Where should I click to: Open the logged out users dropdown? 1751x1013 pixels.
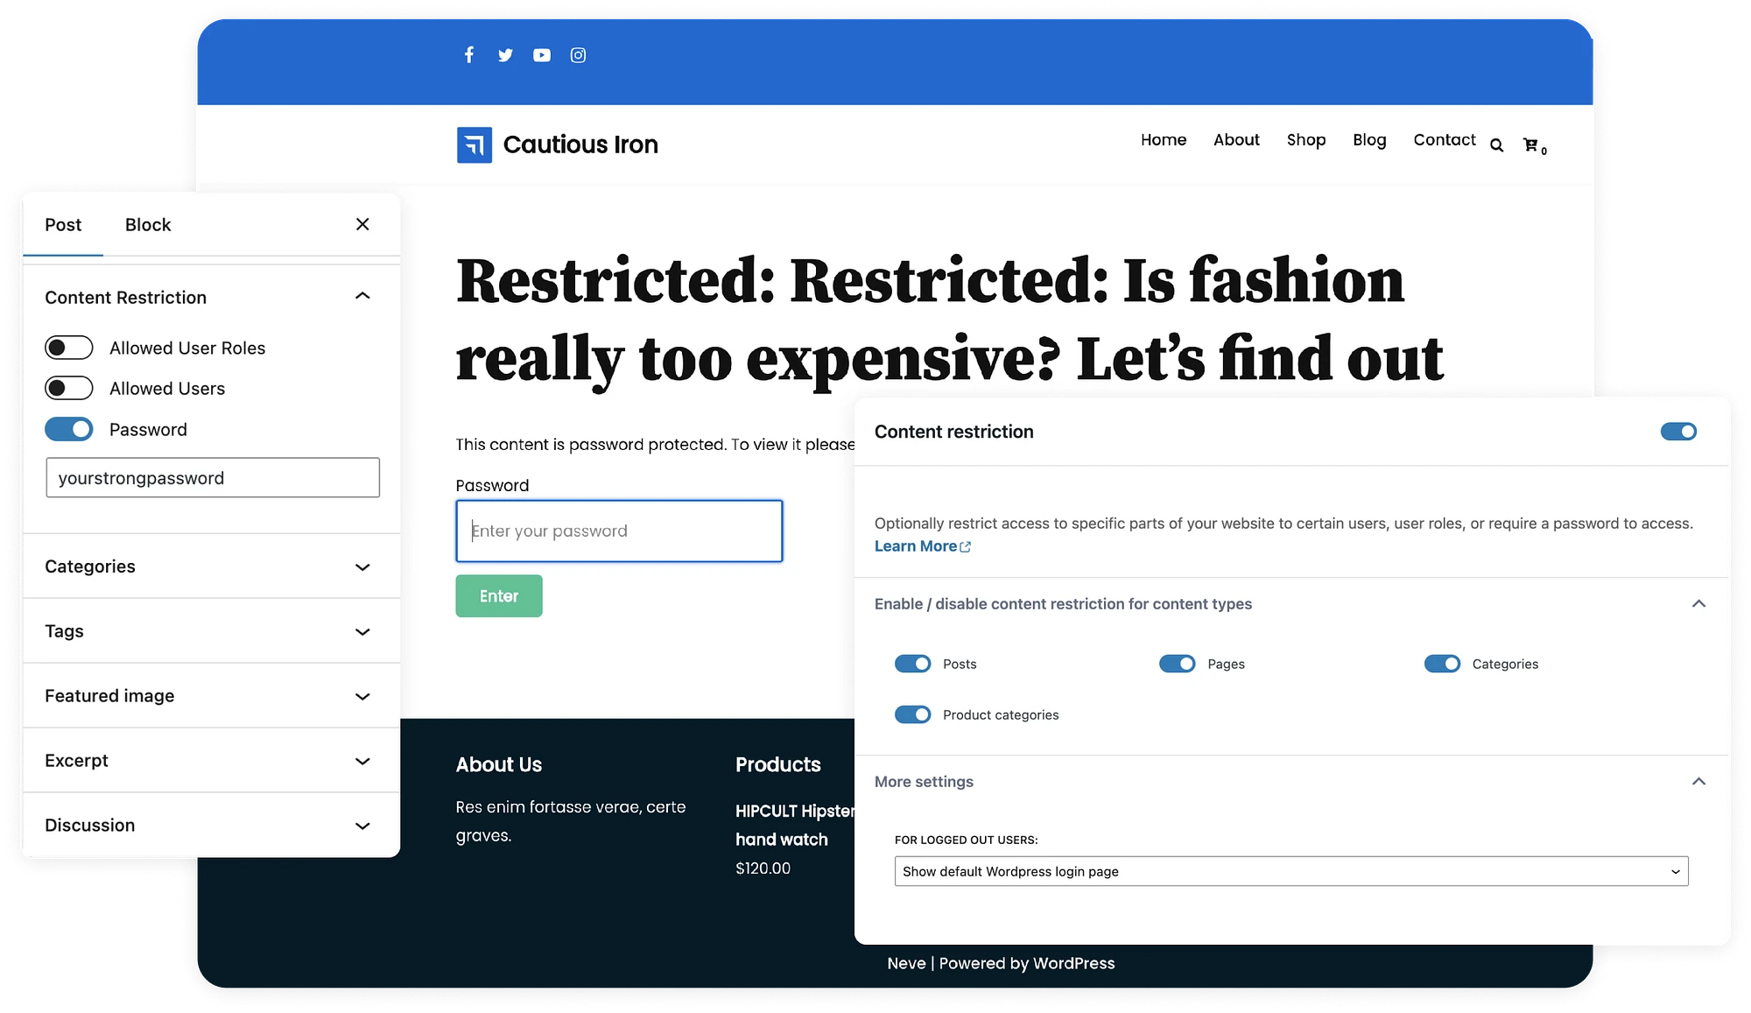[1289, 870]
